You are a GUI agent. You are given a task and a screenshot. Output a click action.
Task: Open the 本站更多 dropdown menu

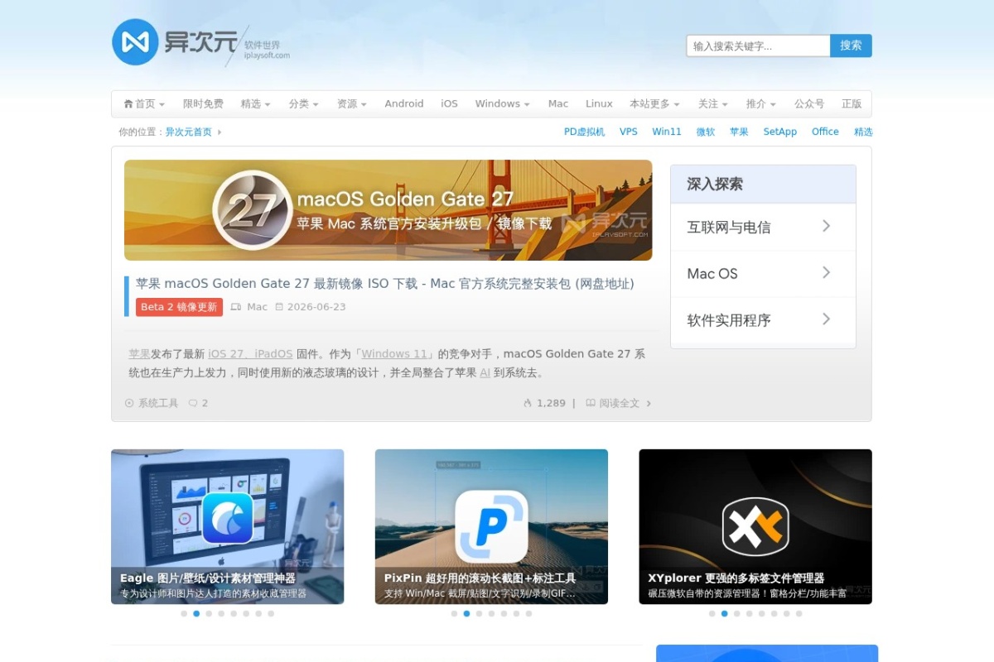coord(654,103)
